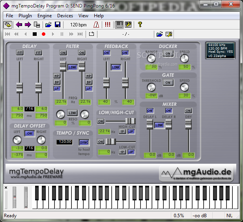
Task: Click the Filter Reso LINK button
Action: [x=73, y=113]
